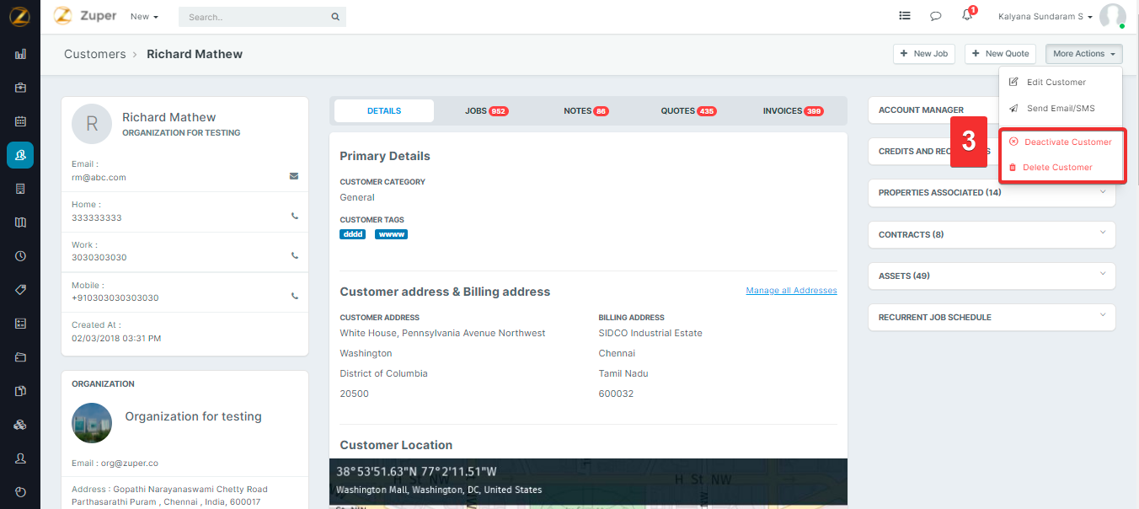
Task: Select Deactivate Customer from the menu
Action: pyautogui.click(x=1067, y=142)
